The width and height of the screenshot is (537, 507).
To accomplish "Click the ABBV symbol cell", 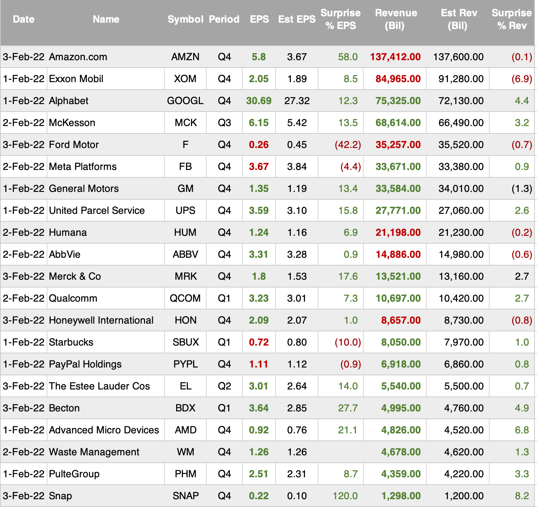I will [x=185, y=254].
